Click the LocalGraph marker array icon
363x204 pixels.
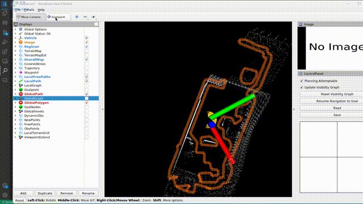[20, 86]
